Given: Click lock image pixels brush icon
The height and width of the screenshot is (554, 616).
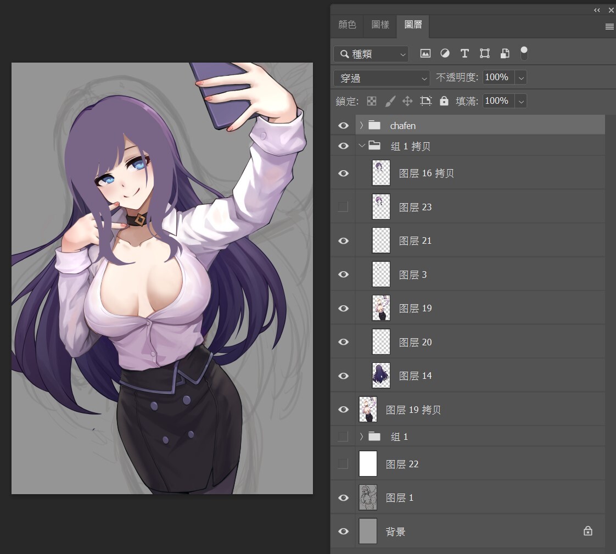Looking at the screenshot, I should coord(389,101).
